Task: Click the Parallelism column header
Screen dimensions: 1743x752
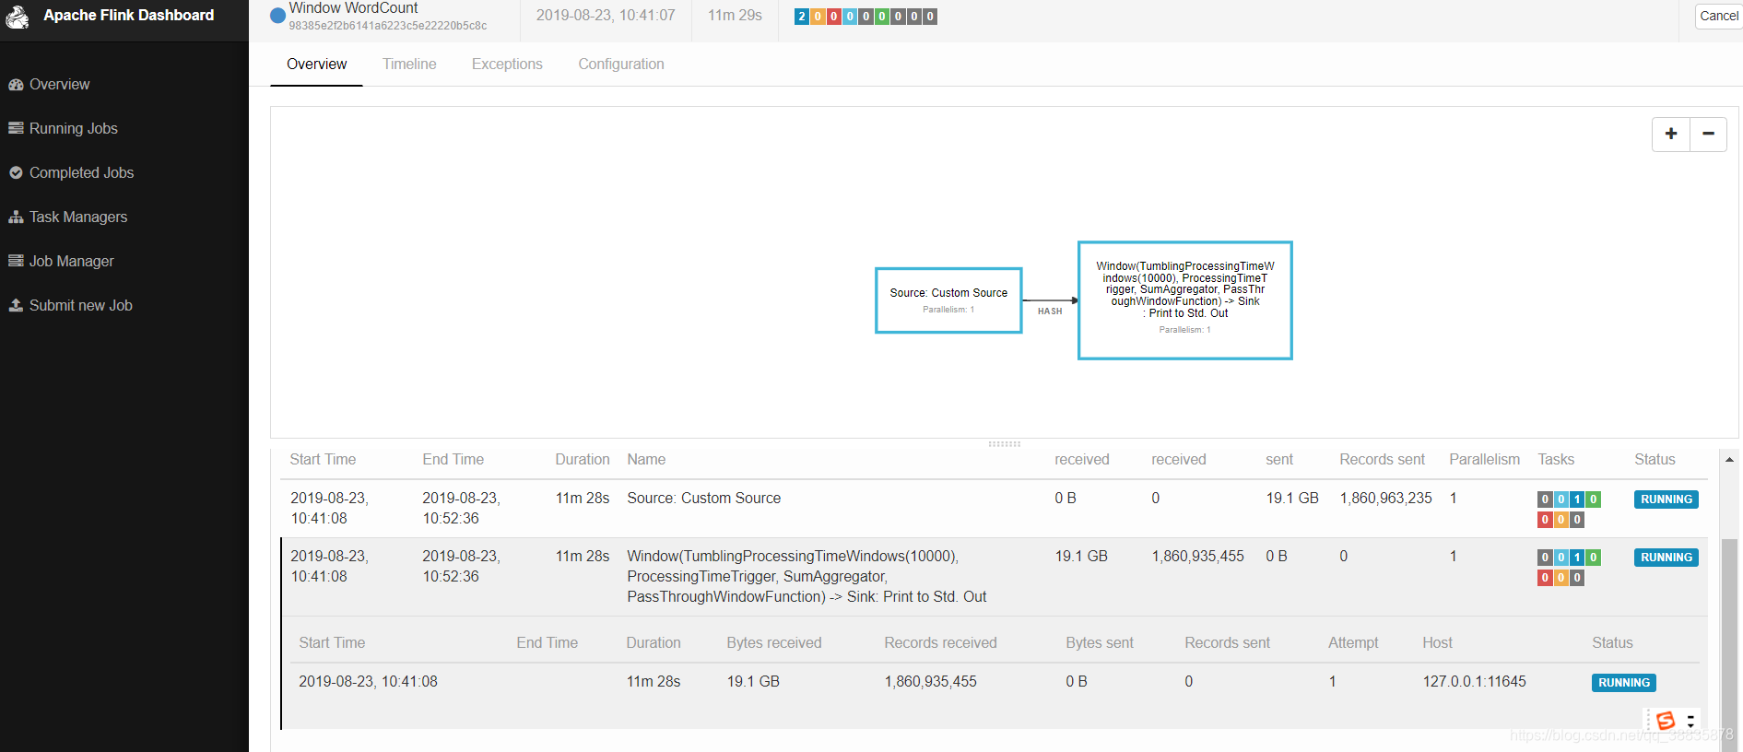Action: tap(1484, 459)
